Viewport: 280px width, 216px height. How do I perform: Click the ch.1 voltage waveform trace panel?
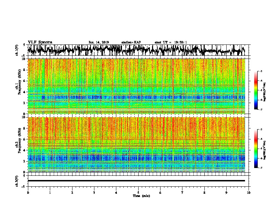[x=138, y=50]
